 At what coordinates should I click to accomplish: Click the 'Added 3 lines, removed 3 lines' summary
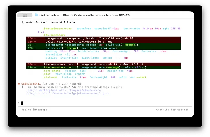pos(50,22)
